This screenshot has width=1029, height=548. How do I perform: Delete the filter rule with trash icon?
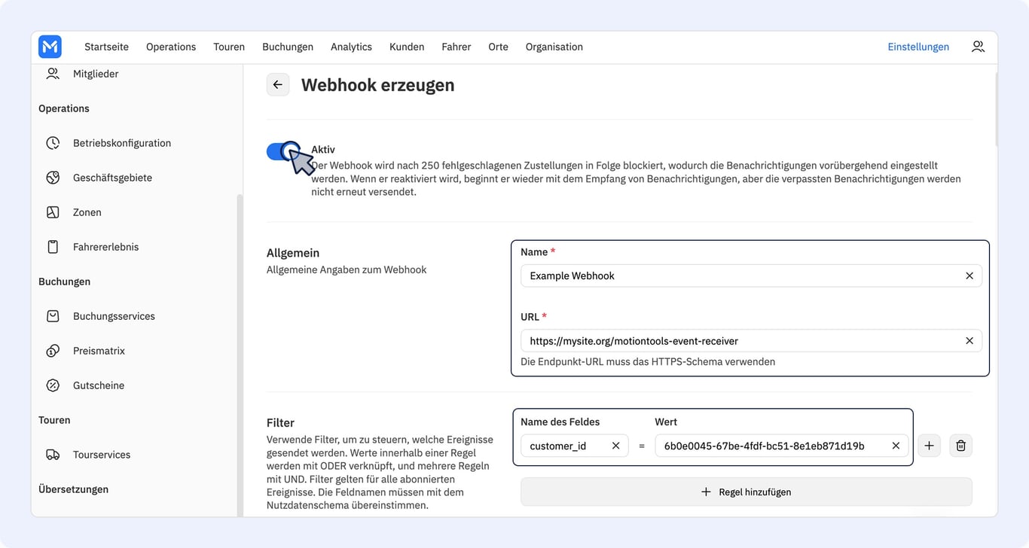tap(960, 446)
